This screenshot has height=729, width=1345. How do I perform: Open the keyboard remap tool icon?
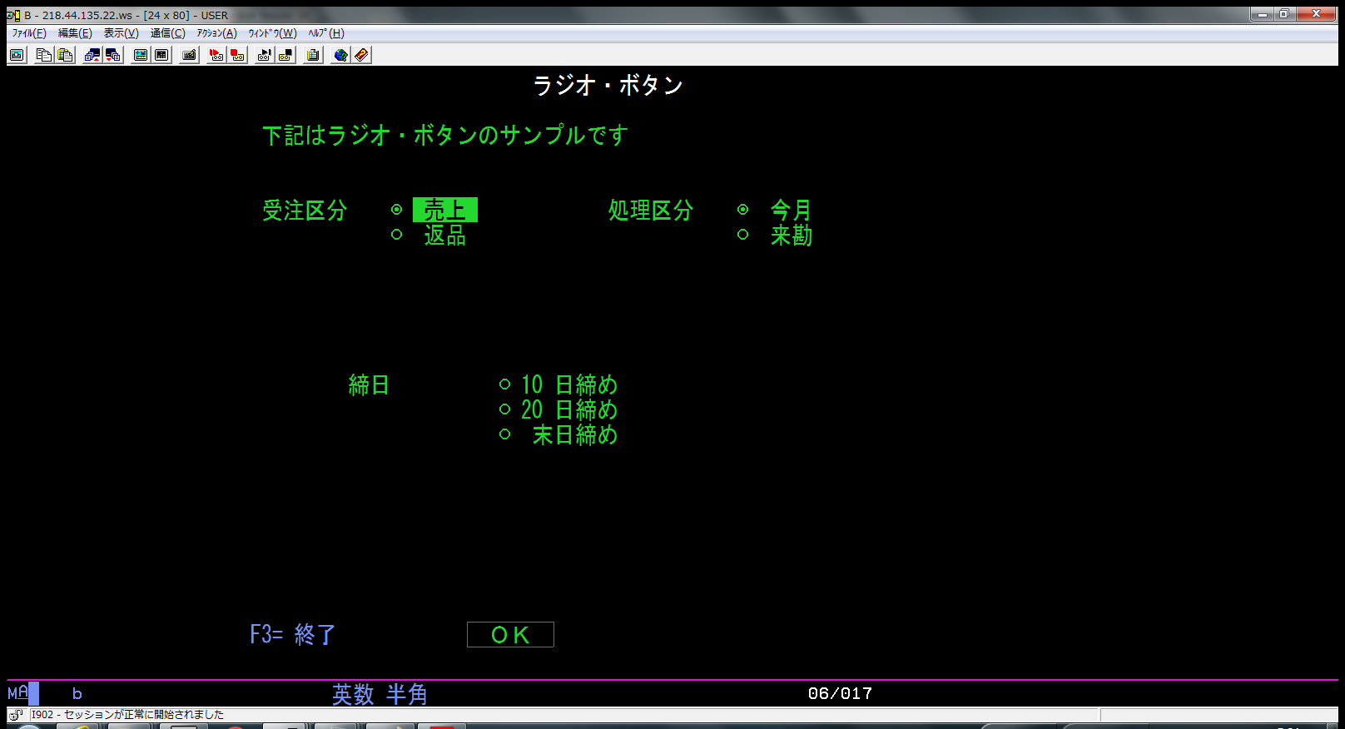[190, 55]
